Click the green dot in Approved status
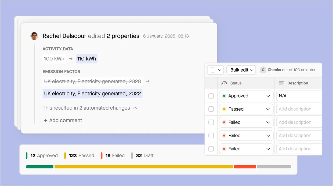This screenshot has width=333, height=186. pos(224,96)
